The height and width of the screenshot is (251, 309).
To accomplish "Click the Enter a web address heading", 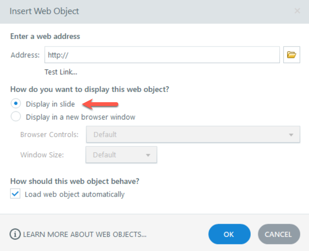I will click(45, 36).
